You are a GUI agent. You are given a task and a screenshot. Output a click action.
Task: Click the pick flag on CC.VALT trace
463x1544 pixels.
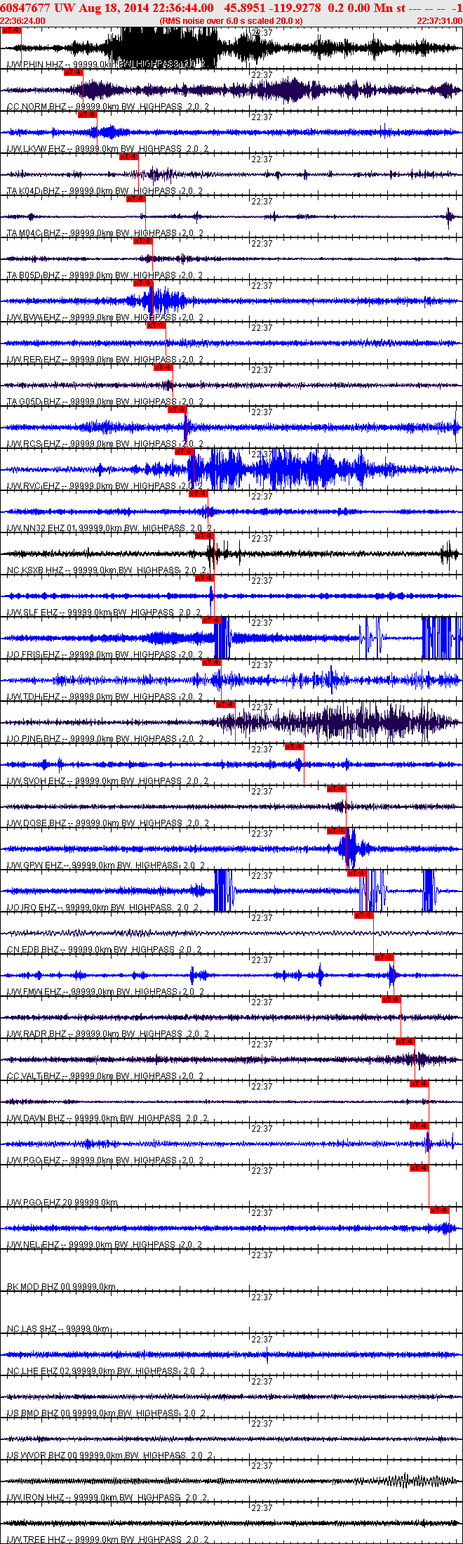tap(405, 1042)
